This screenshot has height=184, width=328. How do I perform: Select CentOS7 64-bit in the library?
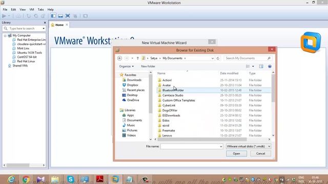(x=27, y=57)
